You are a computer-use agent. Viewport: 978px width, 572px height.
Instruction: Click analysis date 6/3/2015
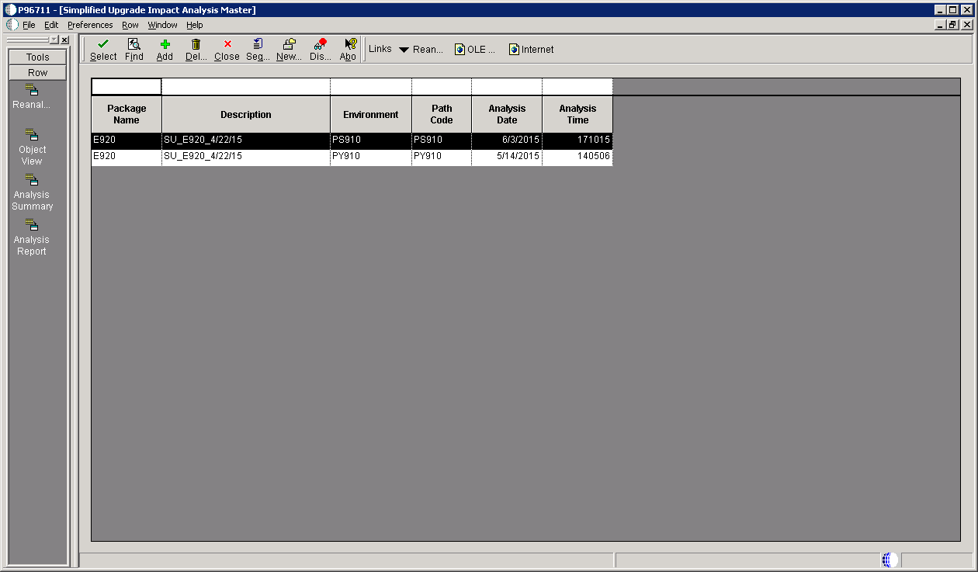tap(507, 140)
